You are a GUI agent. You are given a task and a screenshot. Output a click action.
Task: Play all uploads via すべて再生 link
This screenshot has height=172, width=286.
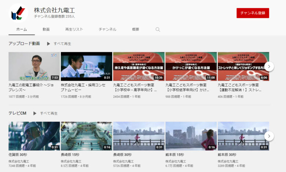pos(62,44)
